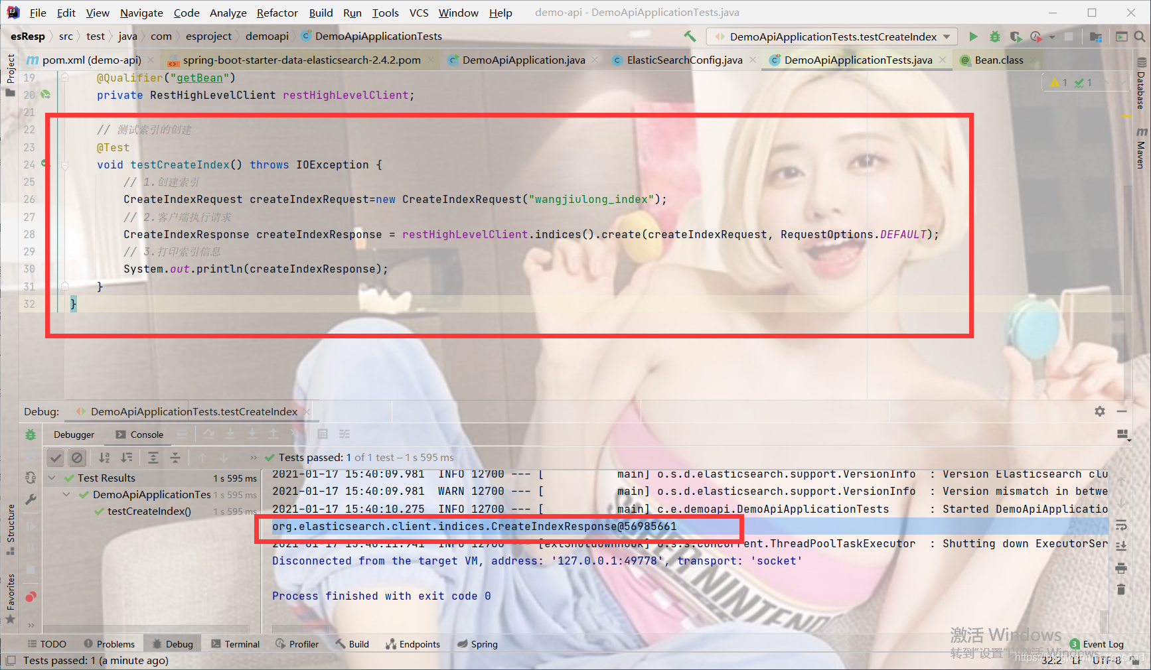The height and width of the screenshot is (670, 1151).
Task: Click the Restore Layout icon in Debug panel
Action: tap(1122, 435)
